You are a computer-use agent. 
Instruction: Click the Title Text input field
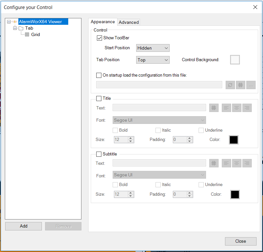pos(159,107)
